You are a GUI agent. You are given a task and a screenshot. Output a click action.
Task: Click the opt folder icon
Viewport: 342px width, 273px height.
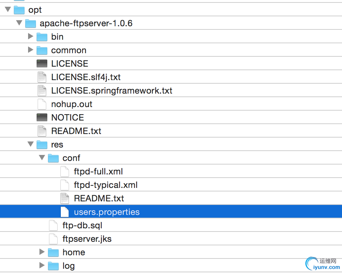point(19,10)
